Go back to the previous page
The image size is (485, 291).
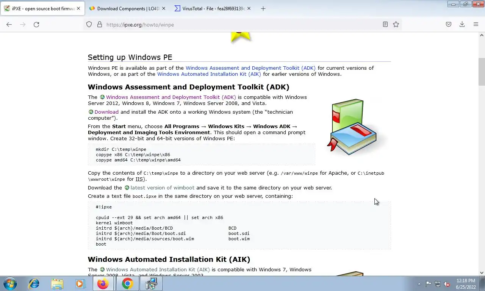click(x=9, y=25)
